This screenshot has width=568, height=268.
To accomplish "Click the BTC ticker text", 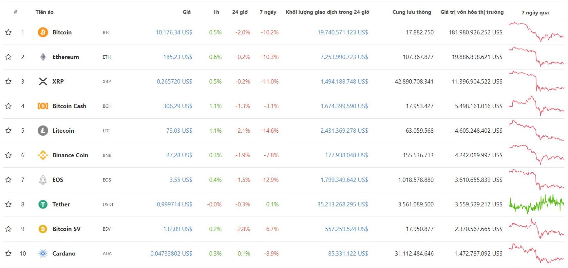I will [106, 32].
